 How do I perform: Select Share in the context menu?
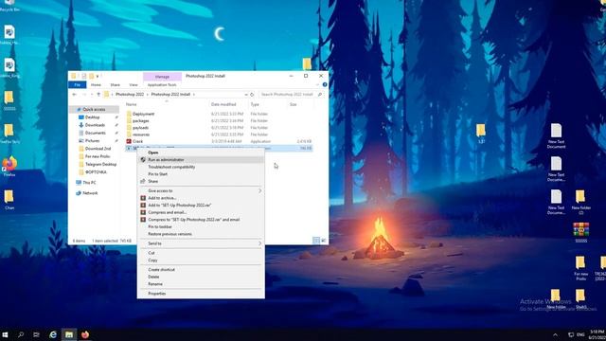pos(201,181)
